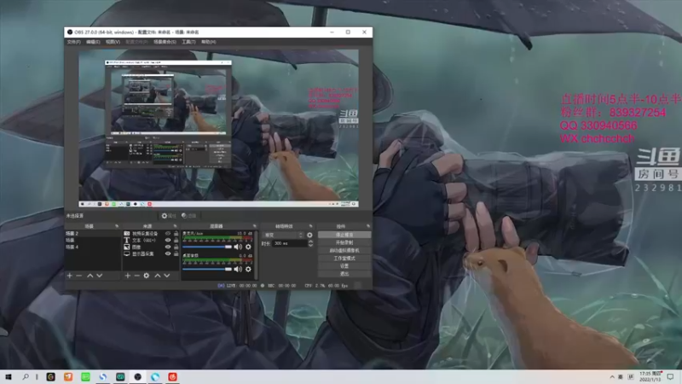The height and width of the screenshot is (384, 682).
Task: Increase transition duration with up arrow
Action: (x=310, y=241)
